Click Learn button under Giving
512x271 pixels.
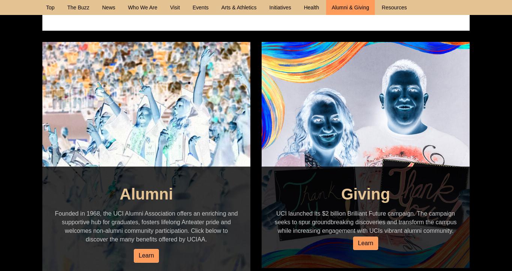point(365,243)
